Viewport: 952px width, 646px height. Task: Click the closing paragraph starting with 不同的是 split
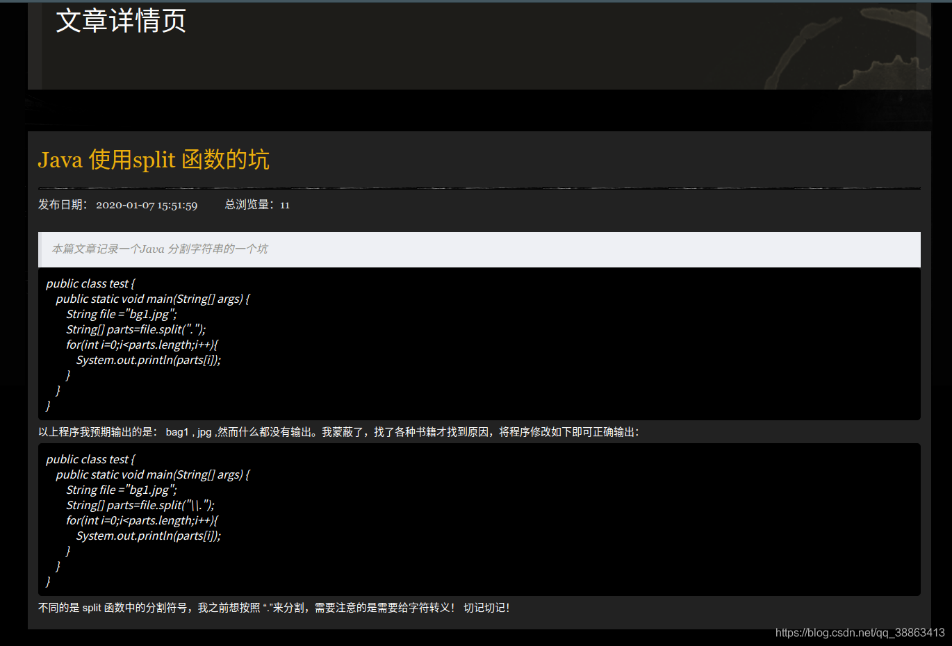(x=274, y=608)
